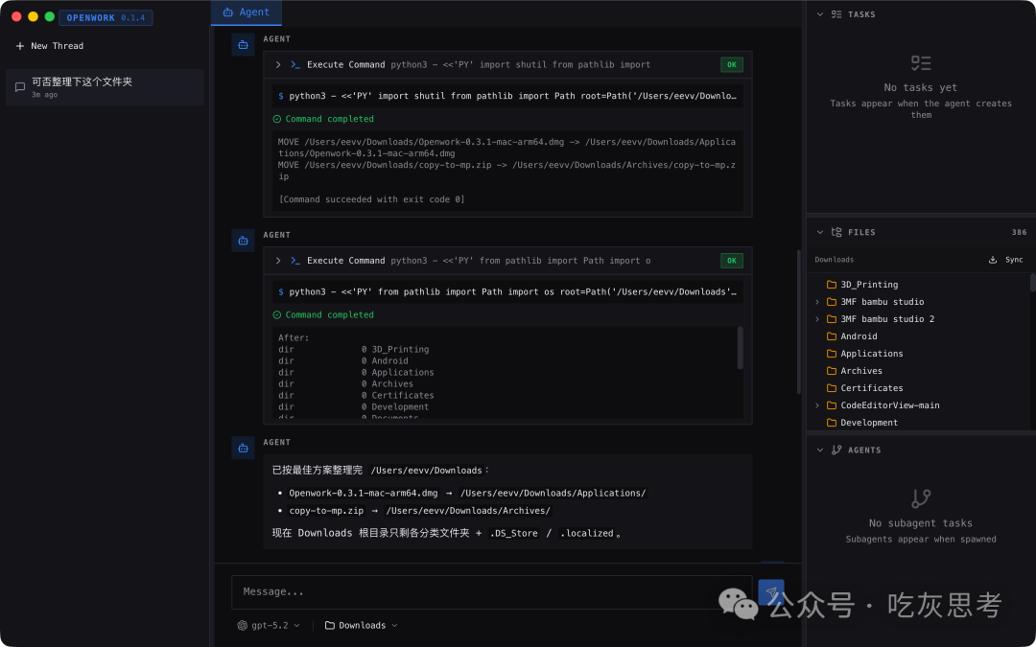Click the OK badge on the 'import shutil' command
The height and width of the screenshot is (647, 1036).
(731, 65)
